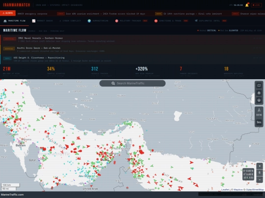The width and height of the screenshot is (265, 198).
Task: Click the ship icon on Maritime Flow tab
Action: [x=5, y=21]
